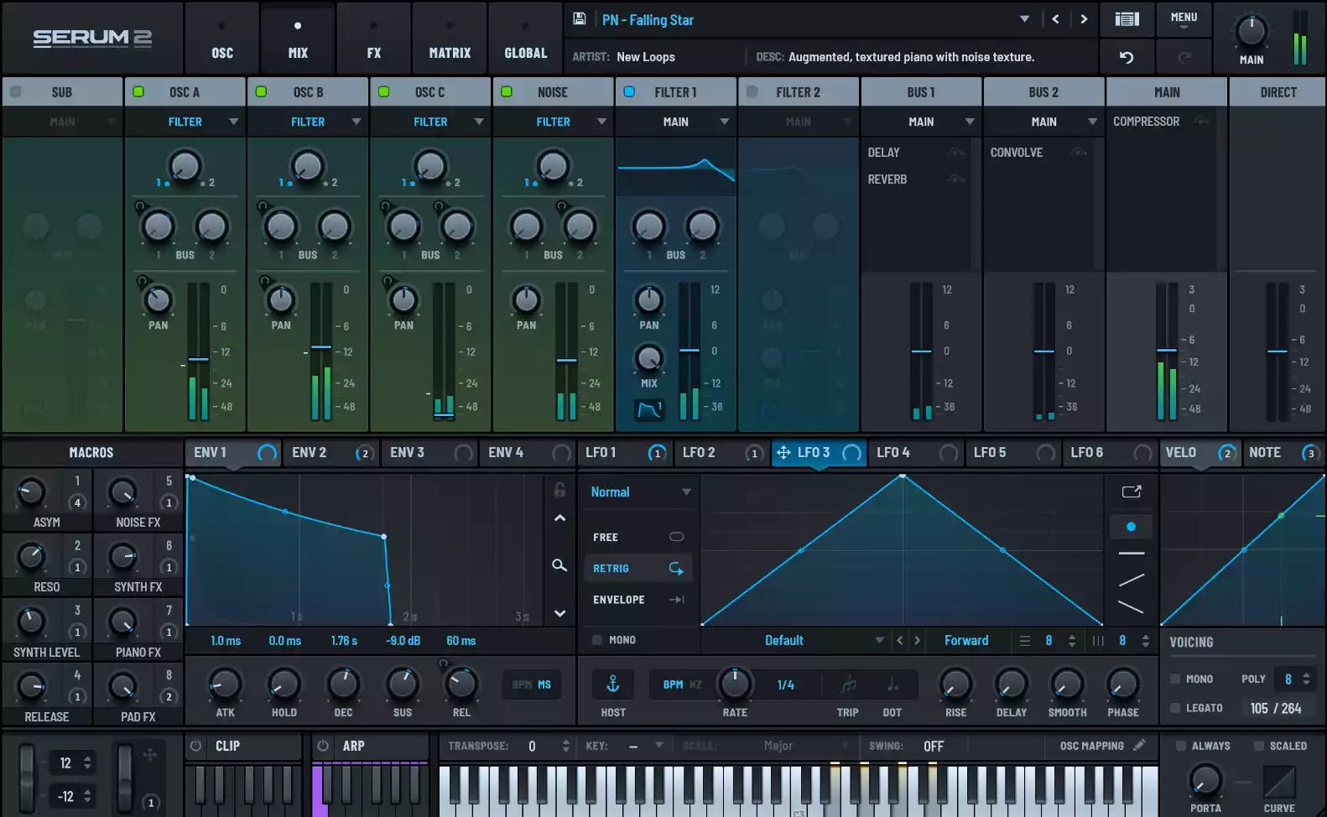
Task: Click the LFO 3 drag-move cross icon
Action: 783,452
